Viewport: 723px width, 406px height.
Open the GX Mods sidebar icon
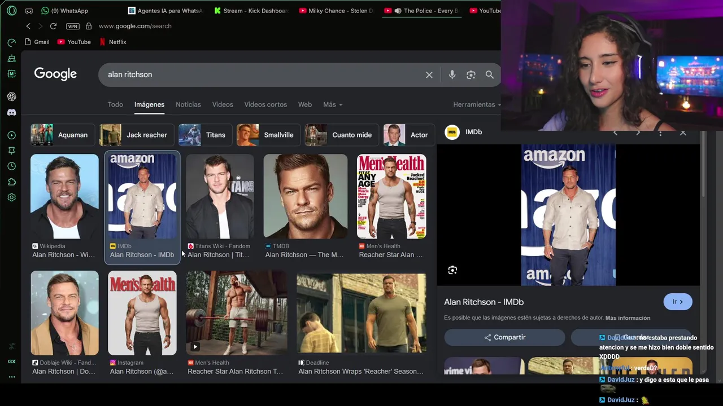pos(11,74)
